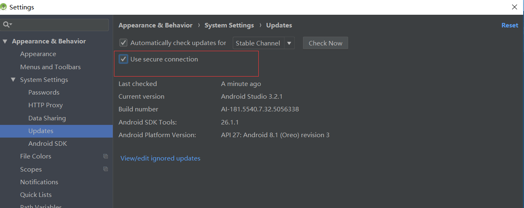524x208 pixels.
Task: Open View/edit ignored updates link
Action: click(x=160, y=158)
